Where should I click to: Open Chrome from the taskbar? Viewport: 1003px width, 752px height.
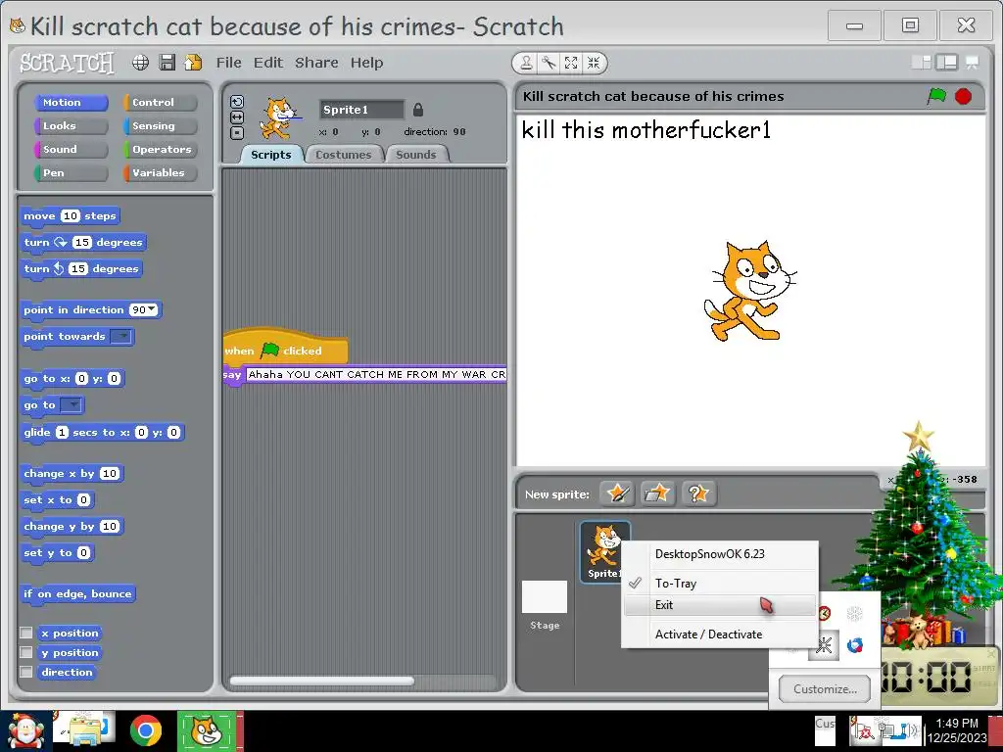pos(146,730)
